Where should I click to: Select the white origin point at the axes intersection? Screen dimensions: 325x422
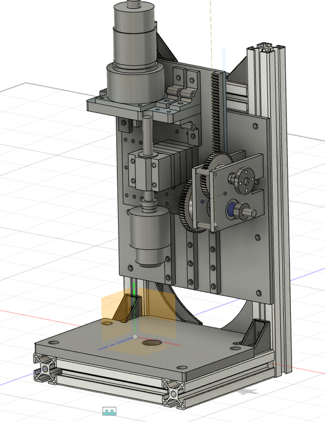135,337
